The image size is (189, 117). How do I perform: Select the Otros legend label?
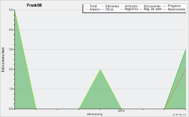click(109, 9)
